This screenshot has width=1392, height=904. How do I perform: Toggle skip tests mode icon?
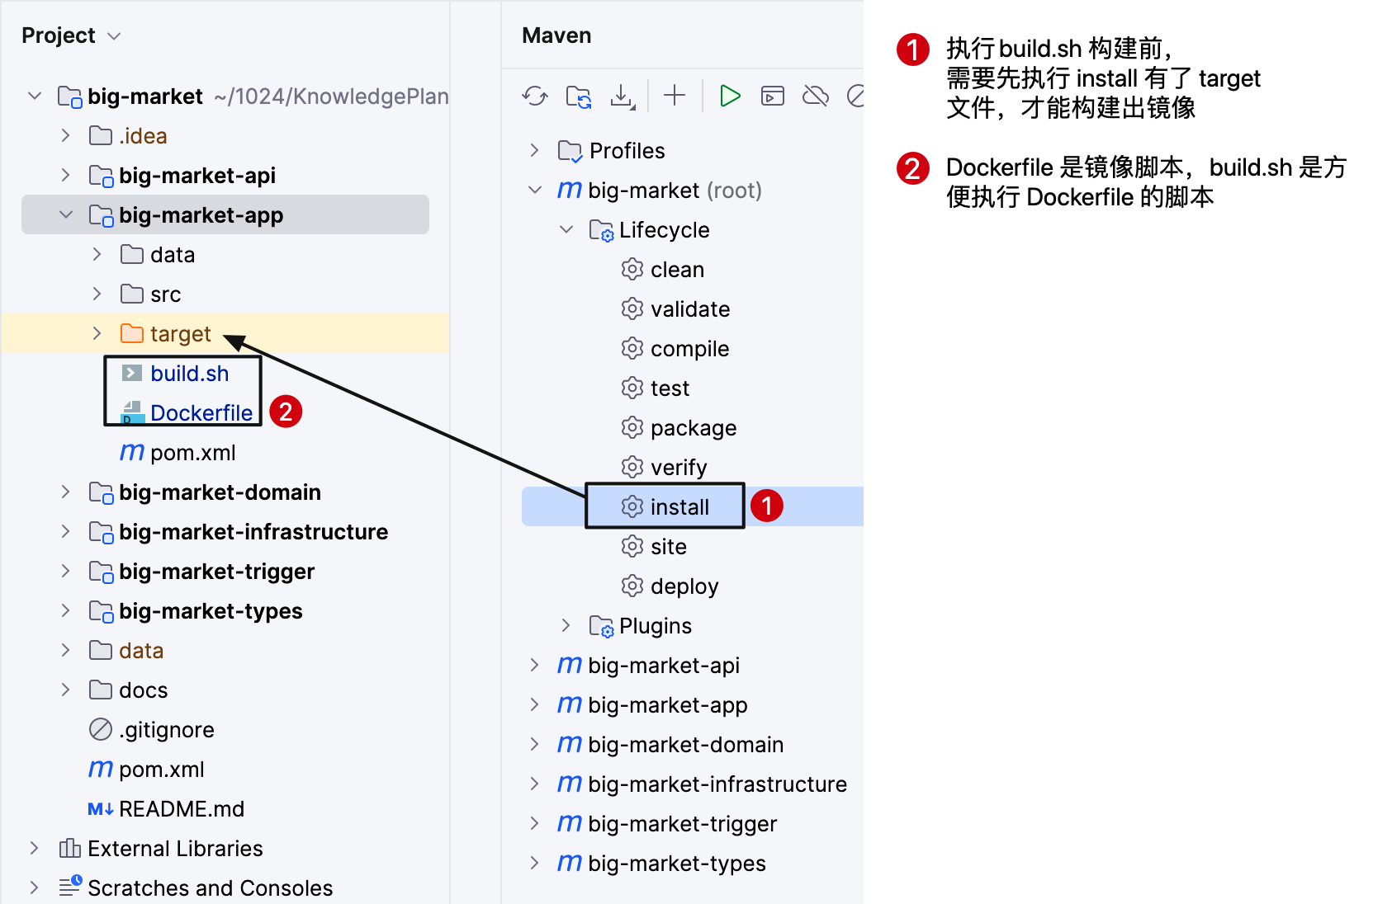[855, 97]
